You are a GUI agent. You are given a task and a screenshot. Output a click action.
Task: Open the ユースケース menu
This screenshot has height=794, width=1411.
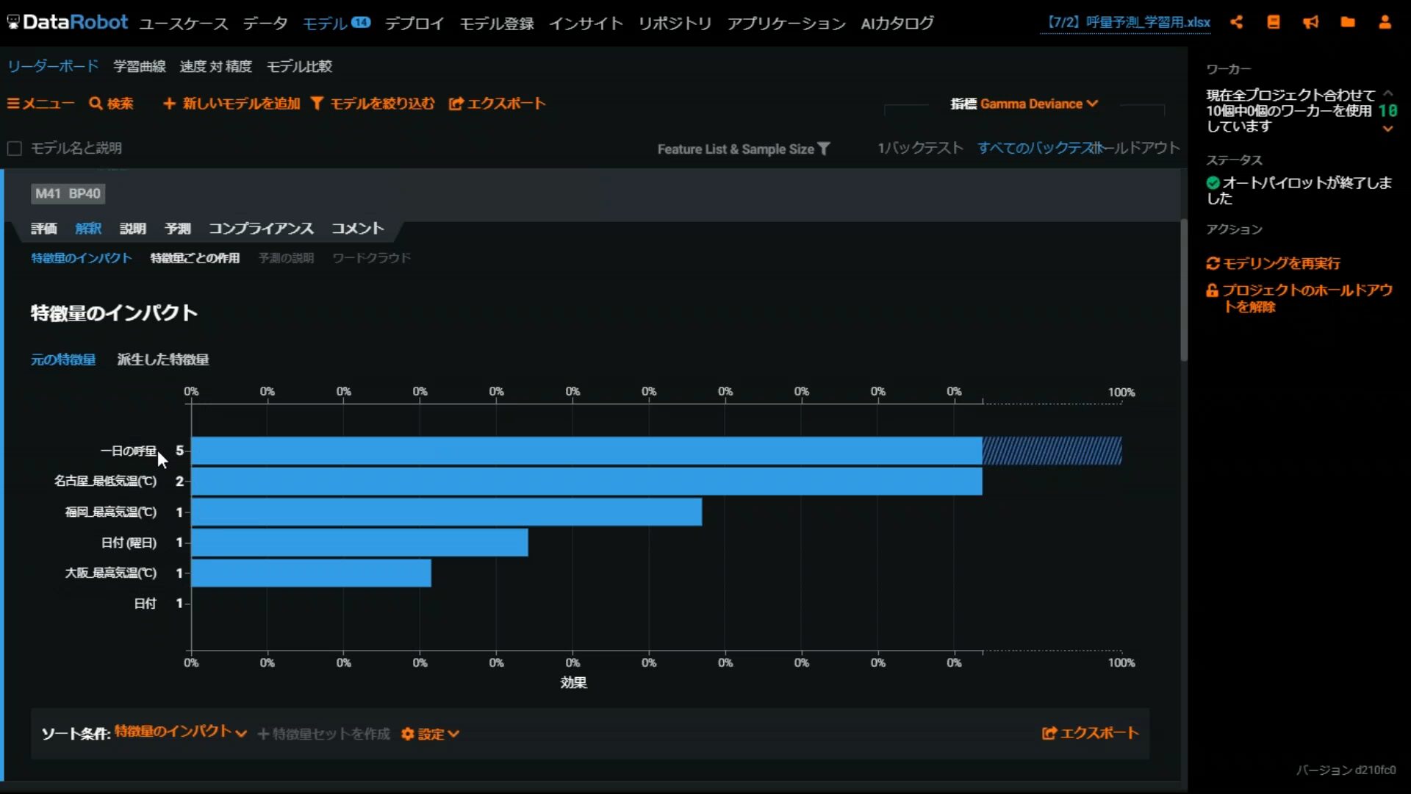(184, 23)
